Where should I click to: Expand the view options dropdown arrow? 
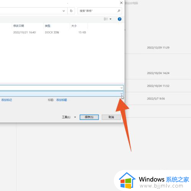110,19
